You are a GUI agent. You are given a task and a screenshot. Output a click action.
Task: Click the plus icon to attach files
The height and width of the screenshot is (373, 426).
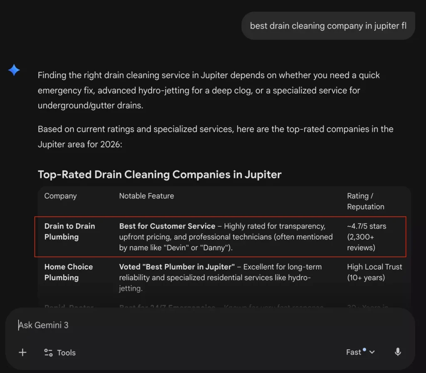(x=22, y=352)
